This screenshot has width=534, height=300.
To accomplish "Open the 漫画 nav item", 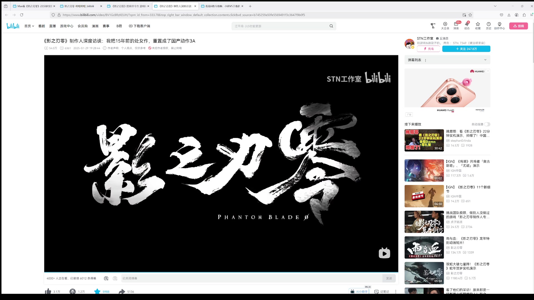I will coord(95,26).
